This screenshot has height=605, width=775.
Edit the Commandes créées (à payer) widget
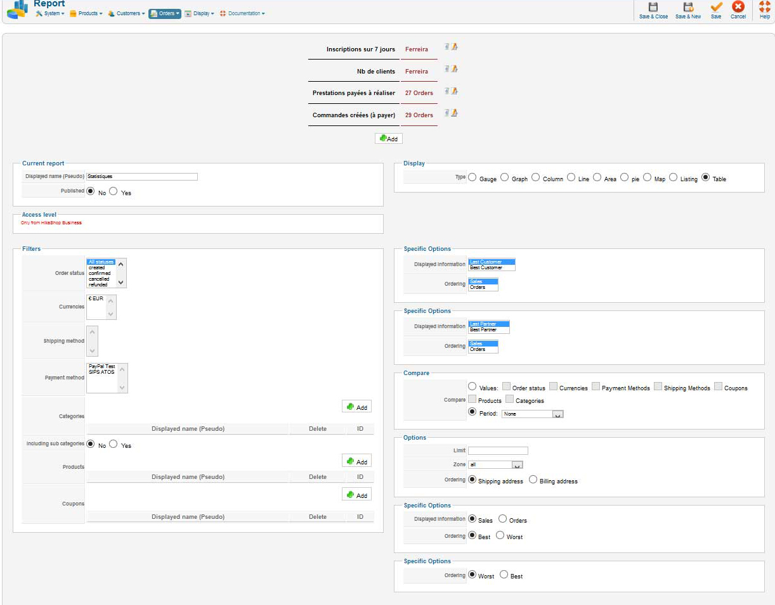pyautogui.click(x=454, y=113)
